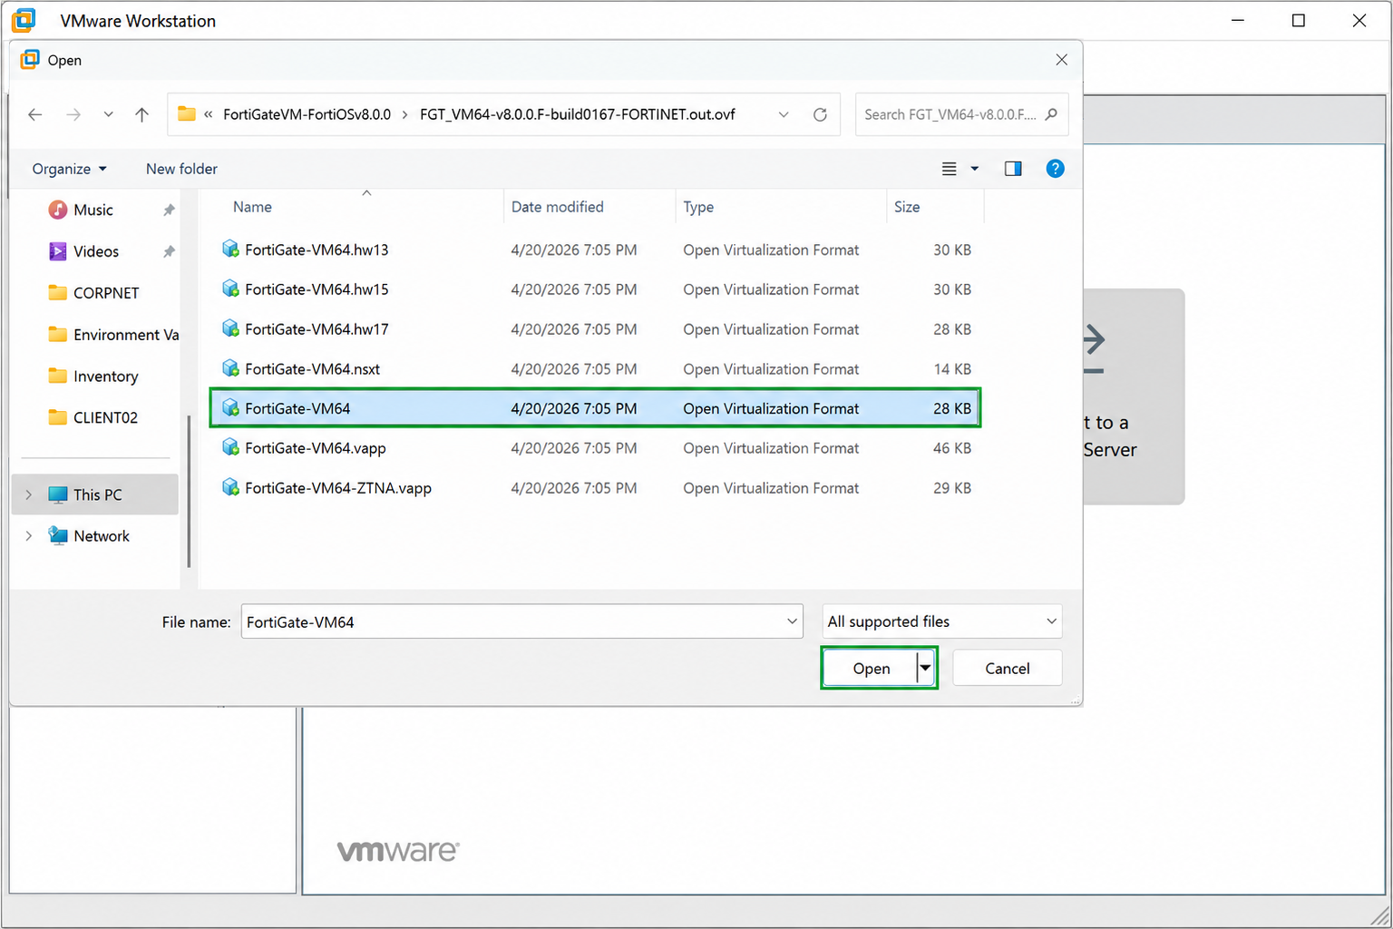Maximize the VMware Workstation window
1393x929 pixels.
1298,20
